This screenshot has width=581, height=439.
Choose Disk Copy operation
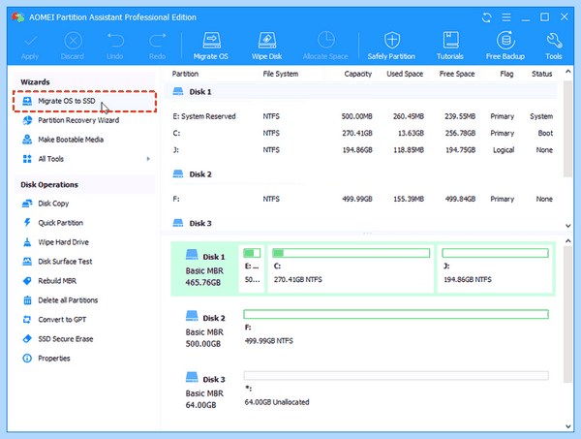53,204
